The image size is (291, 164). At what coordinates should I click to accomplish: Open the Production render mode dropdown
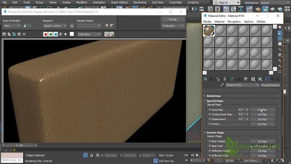(173, 26)
